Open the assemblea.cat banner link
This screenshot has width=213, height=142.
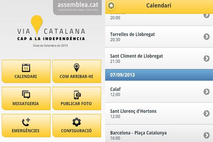[77, 7]
